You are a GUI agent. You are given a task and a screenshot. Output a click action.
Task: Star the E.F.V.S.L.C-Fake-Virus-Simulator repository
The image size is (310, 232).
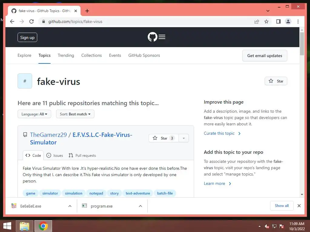(164, 138)
